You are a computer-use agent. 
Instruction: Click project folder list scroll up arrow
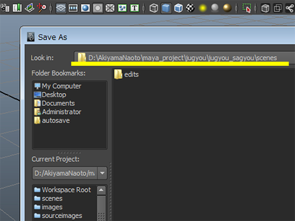click(x=101, y=190)
